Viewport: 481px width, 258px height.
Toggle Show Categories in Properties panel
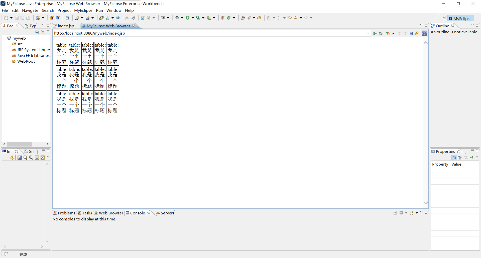click(x=454, y=158)
